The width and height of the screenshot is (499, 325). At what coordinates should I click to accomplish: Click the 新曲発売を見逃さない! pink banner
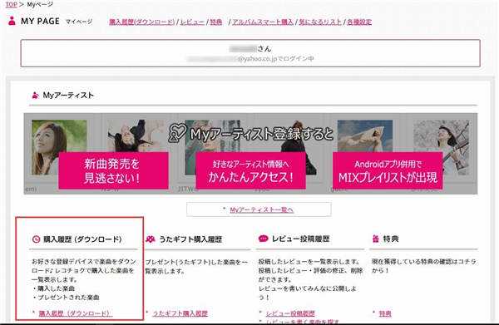tap(113, 170)
